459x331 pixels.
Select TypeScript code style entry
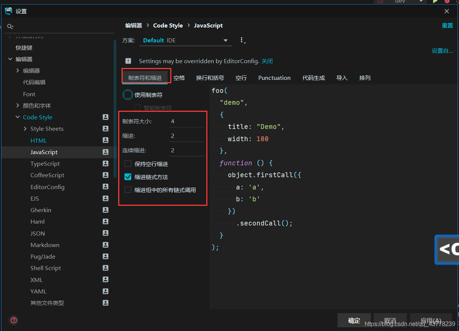pos(45,163)
